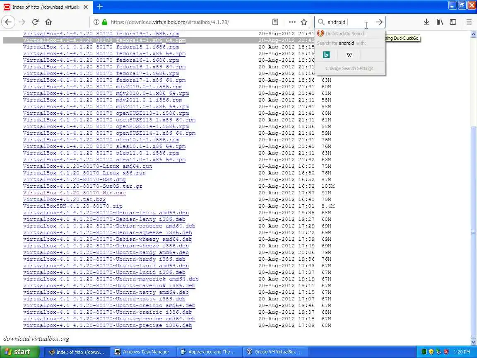477x358 pixels.
Task: Click Index of http://downl taskbar button
Action: [77, 352]
